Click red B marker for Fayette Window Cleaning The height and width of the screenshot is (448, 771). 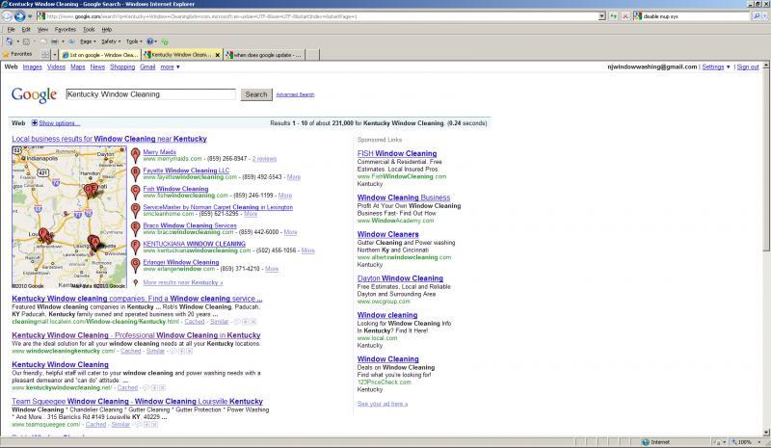pos(136,173)
